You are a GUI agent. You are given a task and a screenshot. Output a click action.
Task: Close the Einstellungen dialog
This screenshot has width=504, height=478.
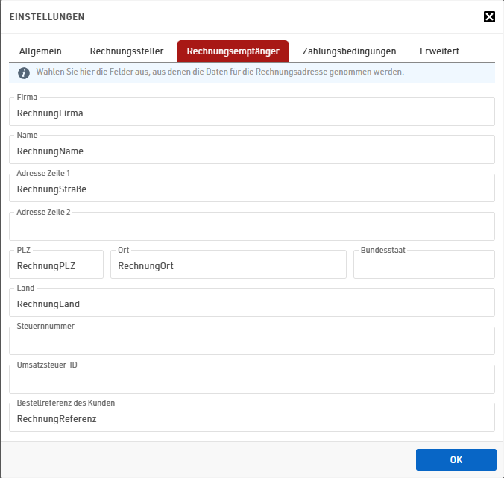click(x=489, y=16)
